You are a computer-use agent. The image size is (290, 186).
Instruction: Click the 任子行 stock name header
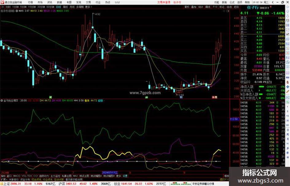(x=253, y=8)
